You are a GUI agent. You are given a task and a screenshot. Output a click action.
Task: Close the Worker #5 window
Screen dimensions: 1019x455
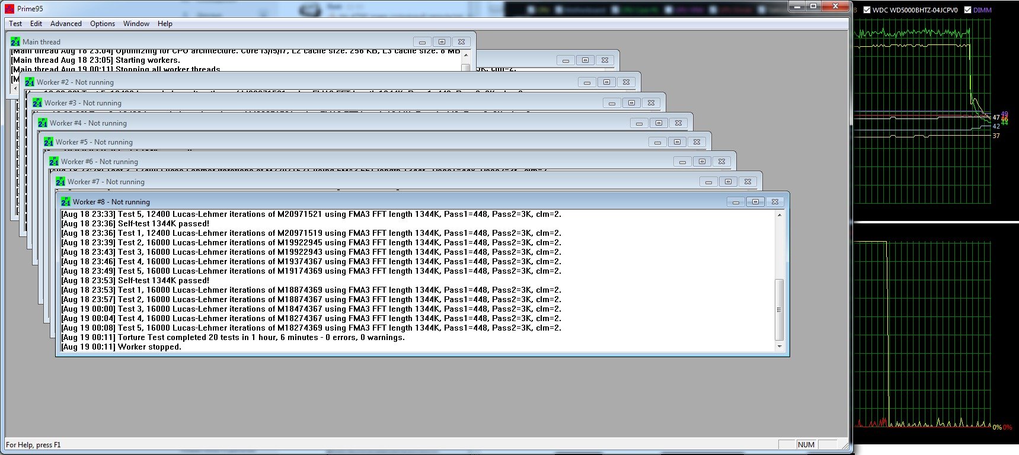(697, 142)
